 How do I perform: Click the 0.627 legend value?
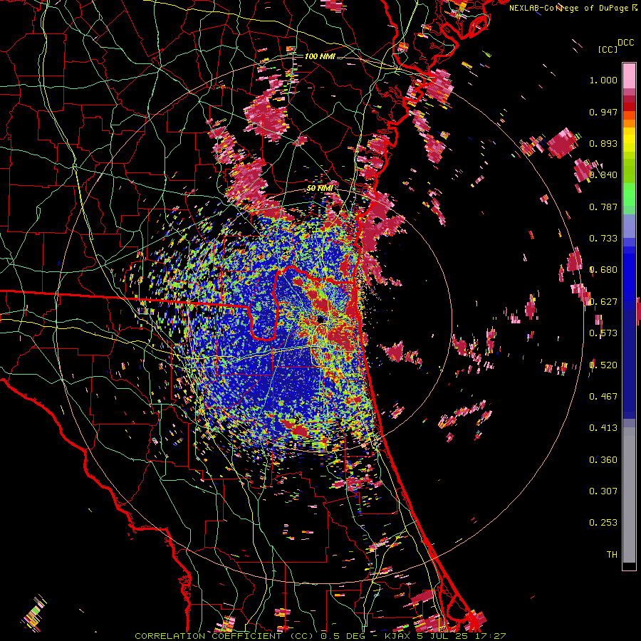click(603, 302)
